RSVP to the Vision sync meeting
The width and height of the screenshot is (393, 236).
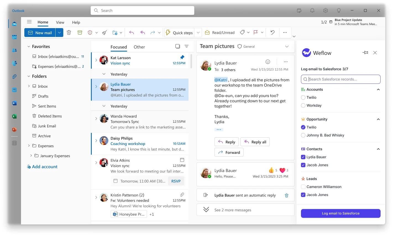tap(176, 181)
